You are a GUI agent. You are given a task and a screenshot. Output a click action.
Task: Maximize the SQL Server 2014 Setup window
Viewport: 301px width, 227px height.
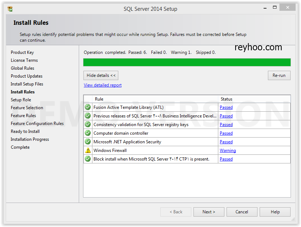(275, 7)
